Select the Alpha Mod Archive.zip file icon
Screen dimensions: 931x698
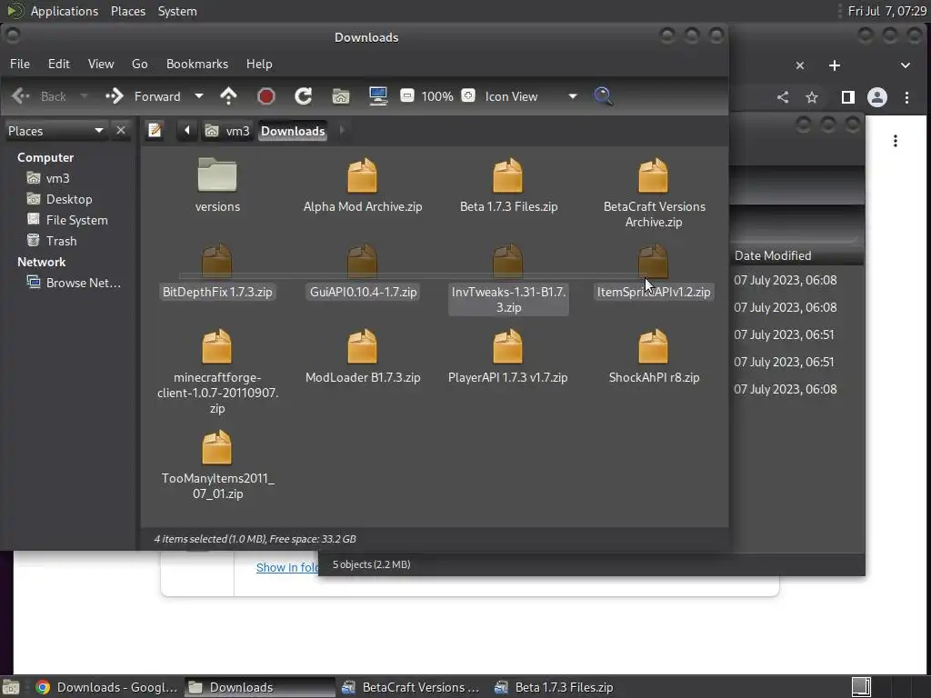[x=362, y=175]
